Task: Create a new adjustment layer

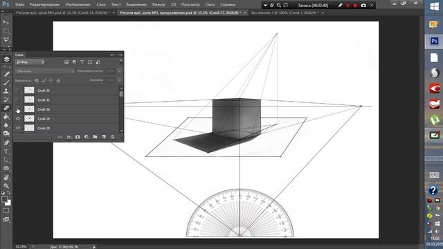Action: tap(87, 137)
